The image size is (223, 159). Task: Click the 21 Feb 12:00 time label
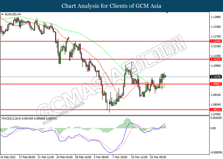[46, 157]
